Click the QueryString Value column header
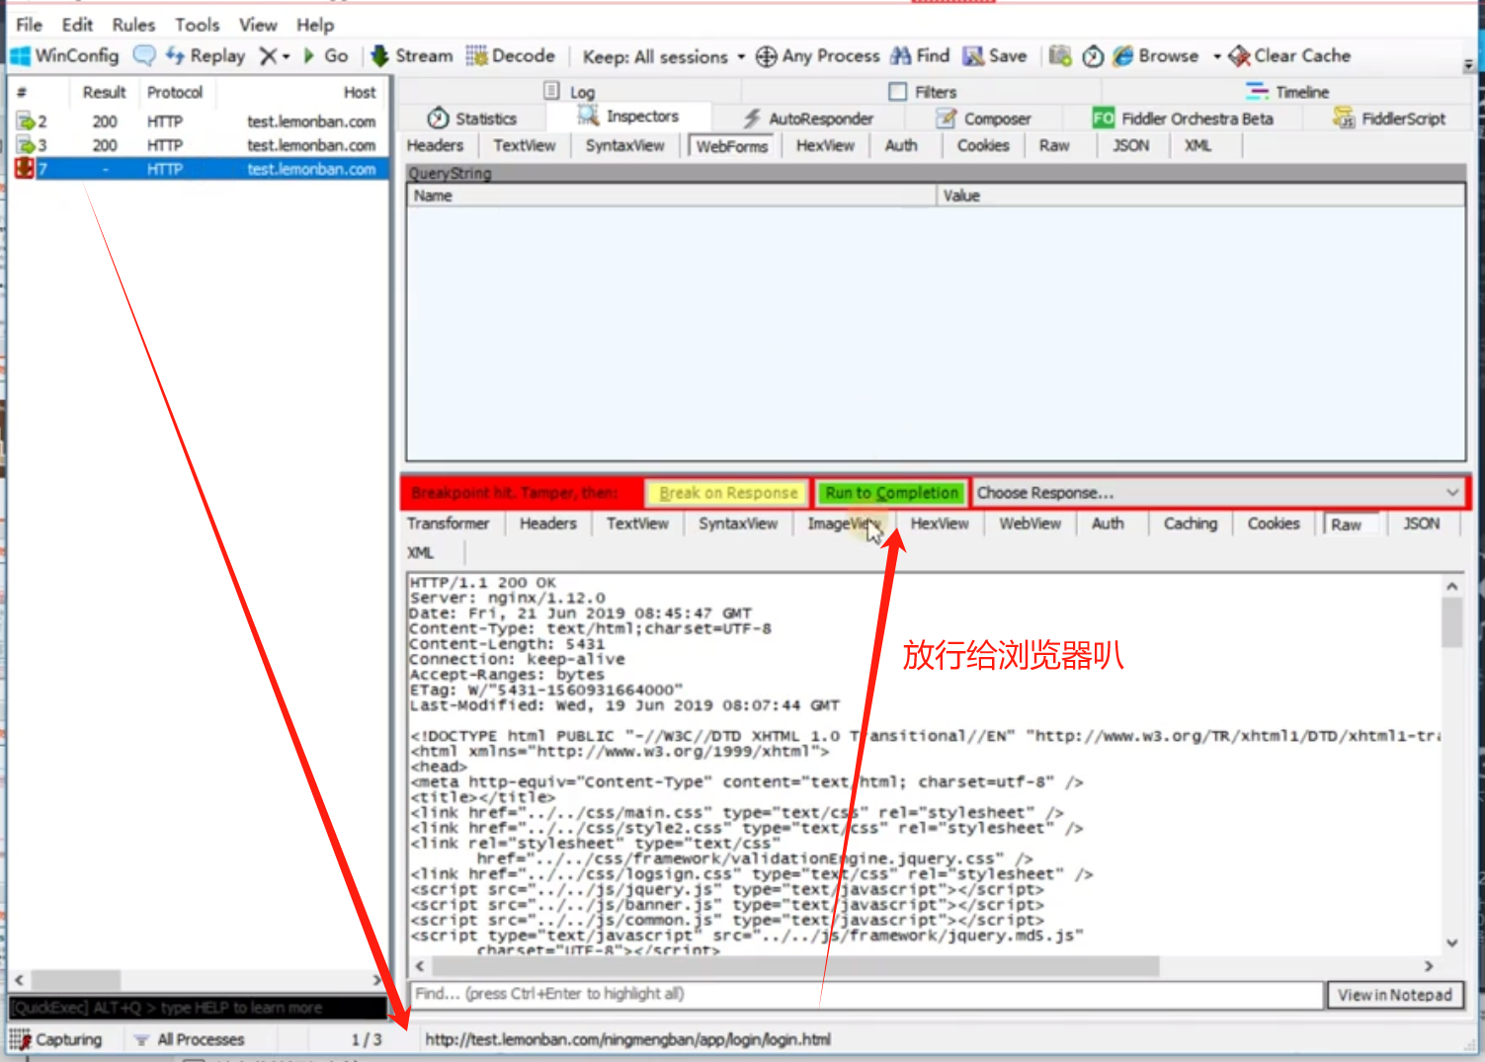Viewport: 1485px width, 1062px height. tap(1200, 196)
